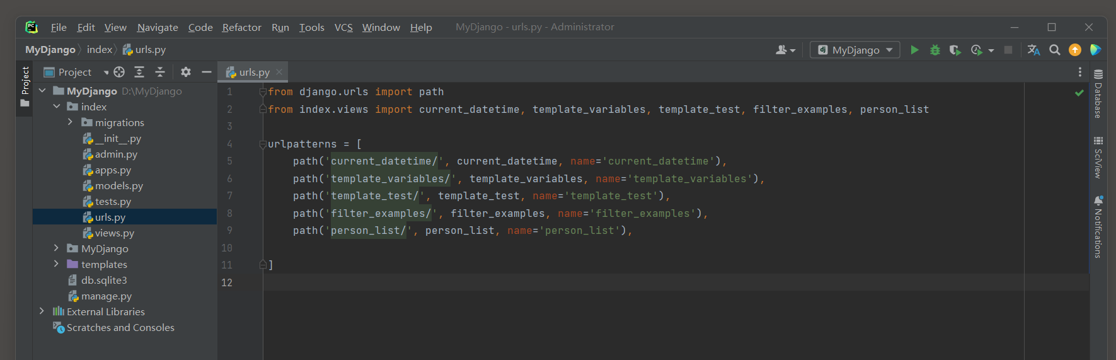Close the urls.py editor tab
Viewport: 1116px width, 360px height.
[279, 72]
